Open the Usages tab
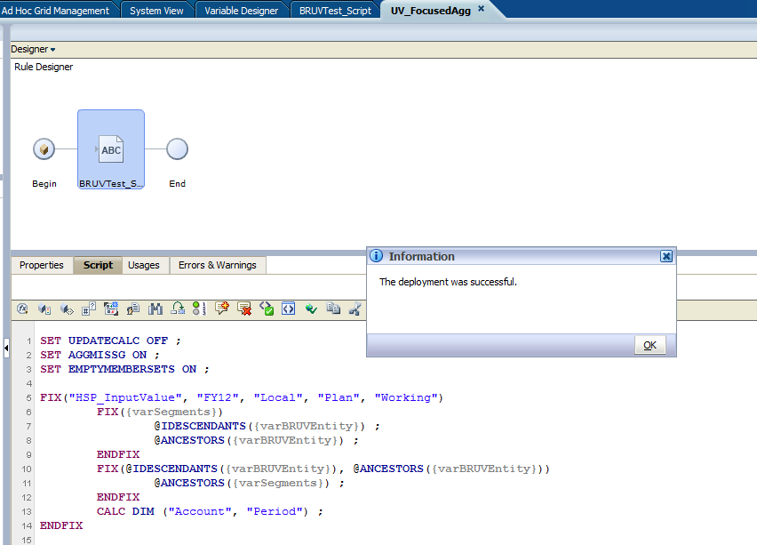The image size is (757, 545). [144, 265]
